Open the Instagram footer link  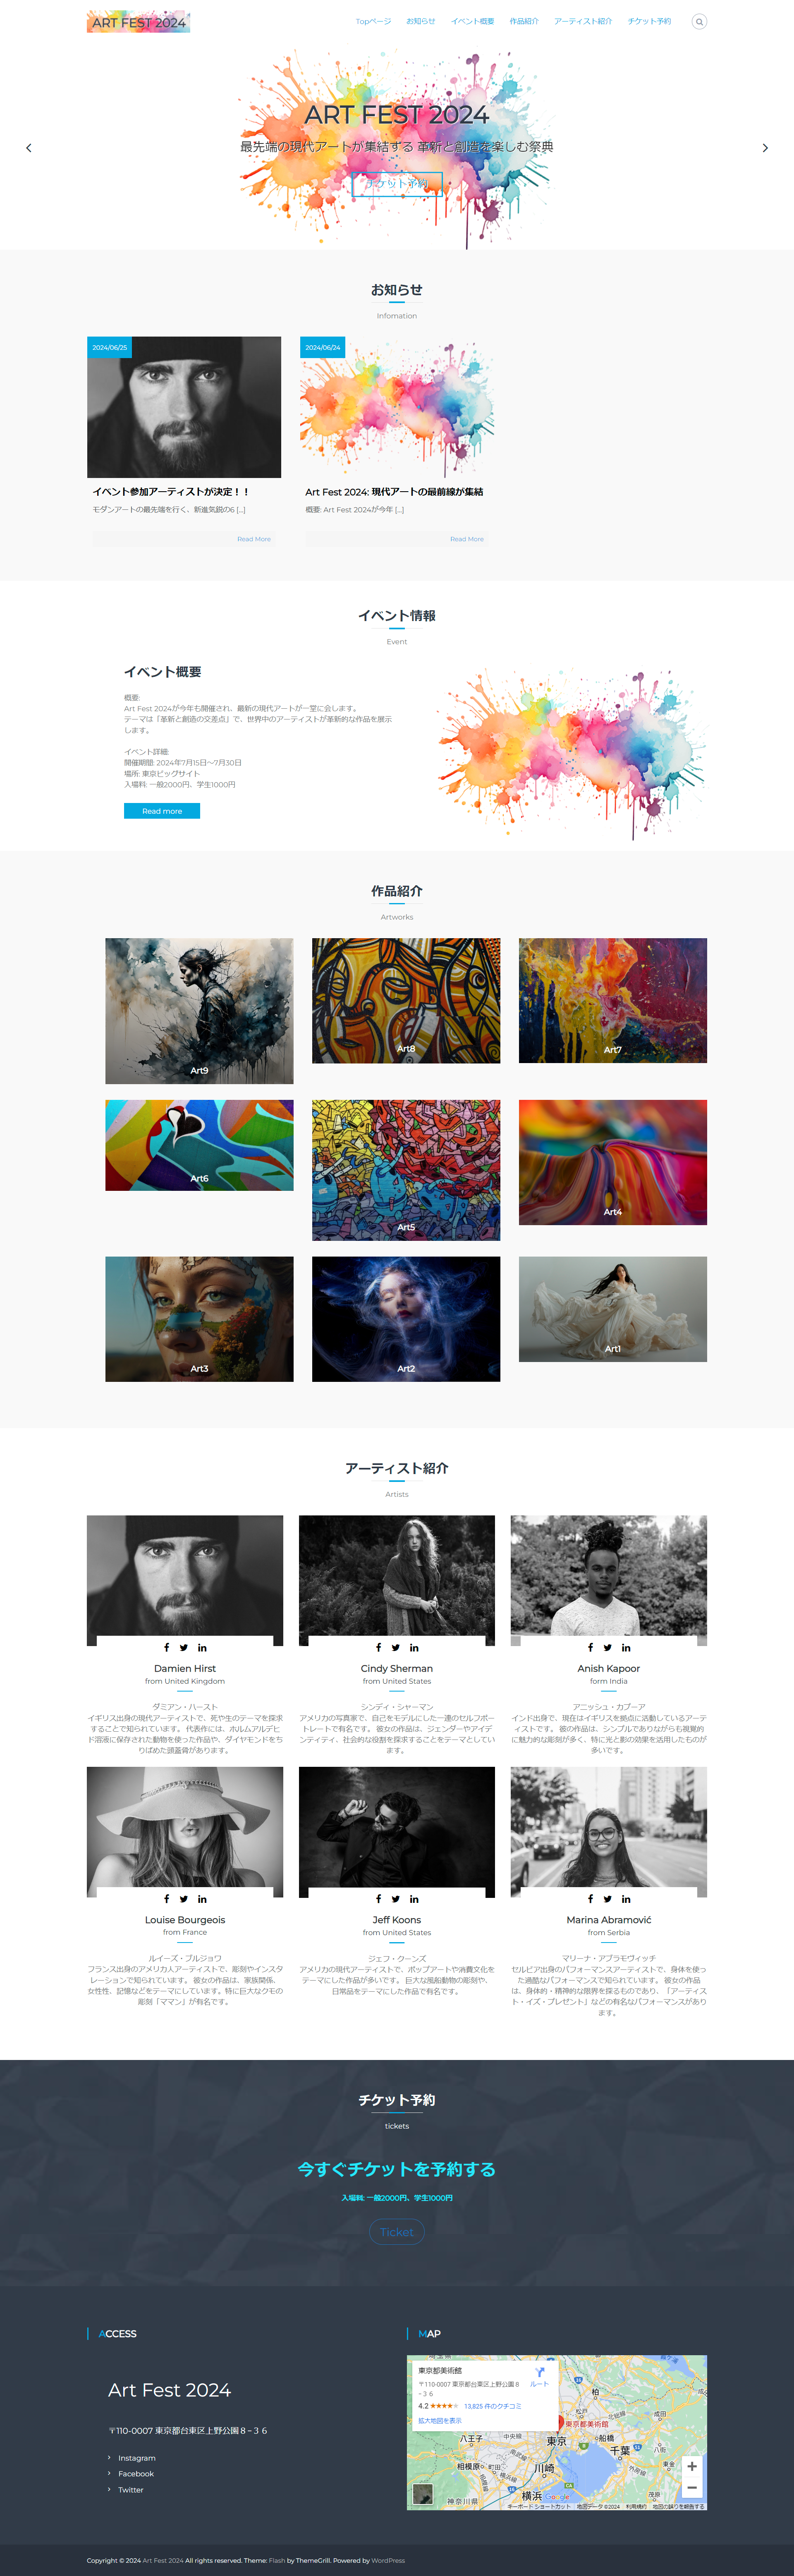click(137, 2458)
